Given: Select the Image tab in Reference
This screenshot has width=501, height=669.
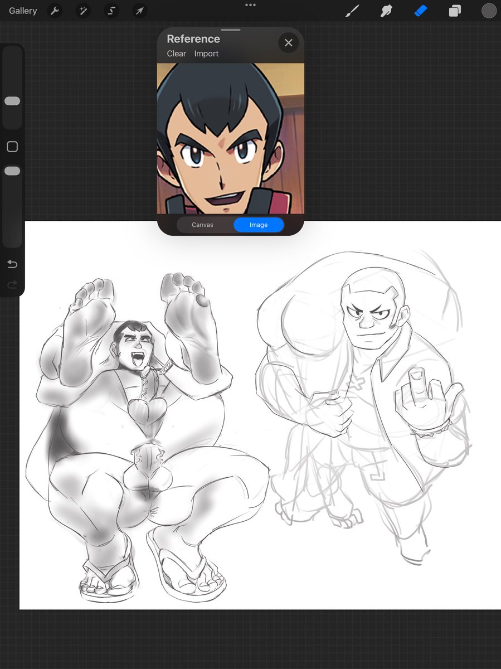Looking at the screenshot, I should (259, 225).
